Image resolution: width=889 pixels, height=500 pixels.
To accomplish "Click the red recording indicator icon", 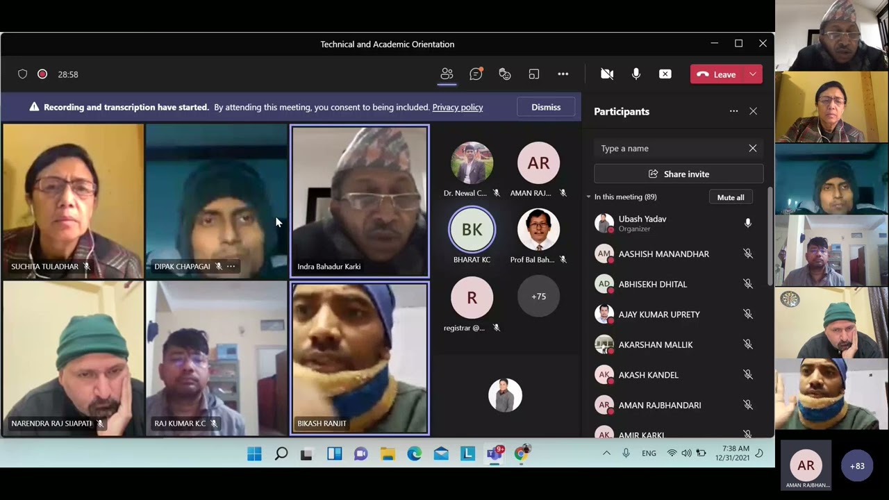I will [x=42, y=74].
